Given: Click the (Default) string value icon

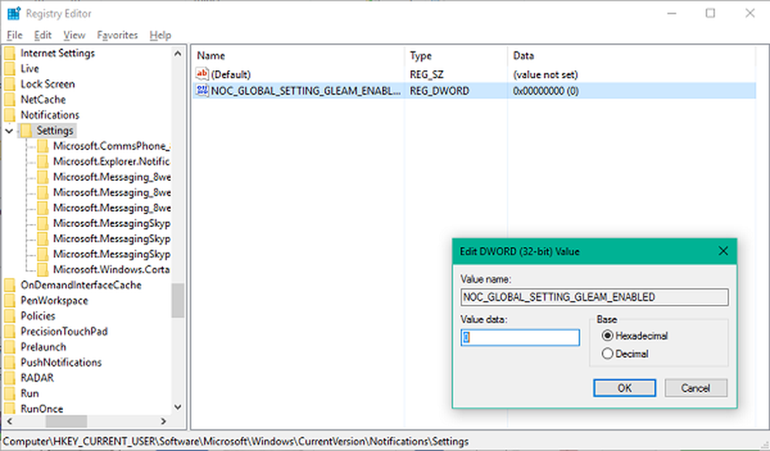Looking at the screenshot, I should tap(202, 74).
